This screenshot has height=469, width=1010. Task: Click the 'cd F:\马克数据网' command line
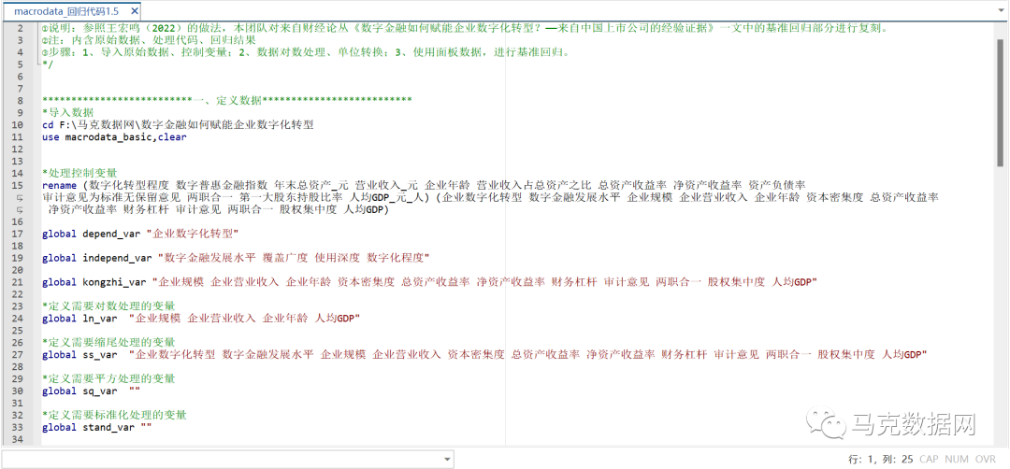tap(178, 124)
